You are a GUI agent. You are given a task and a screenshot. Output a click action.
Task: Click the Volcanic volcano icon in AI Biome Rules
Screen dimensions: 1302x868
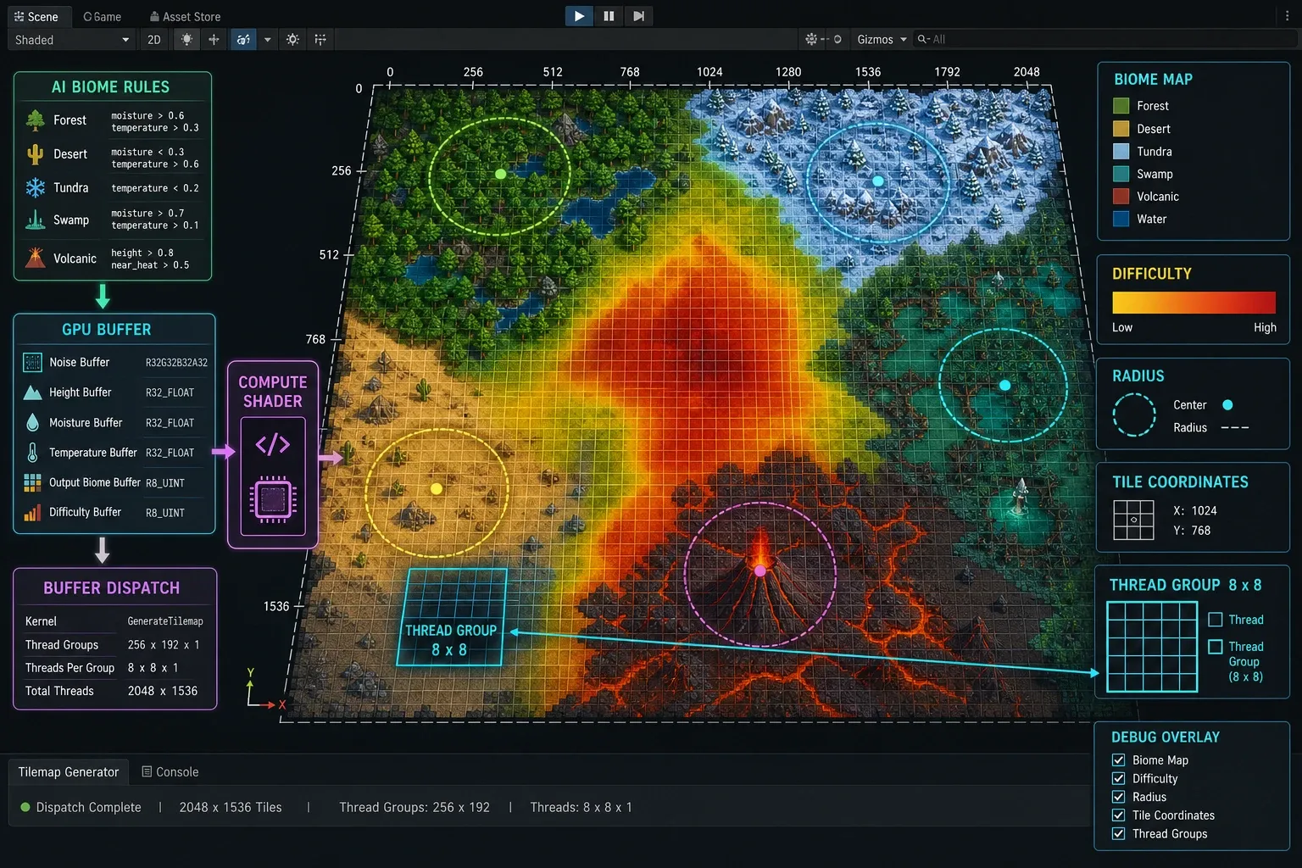point(36,258)
